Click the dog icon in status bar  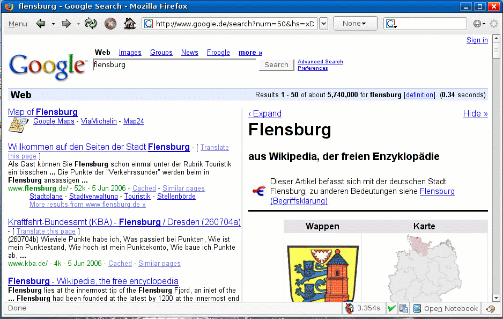click(x=349, y=308)
